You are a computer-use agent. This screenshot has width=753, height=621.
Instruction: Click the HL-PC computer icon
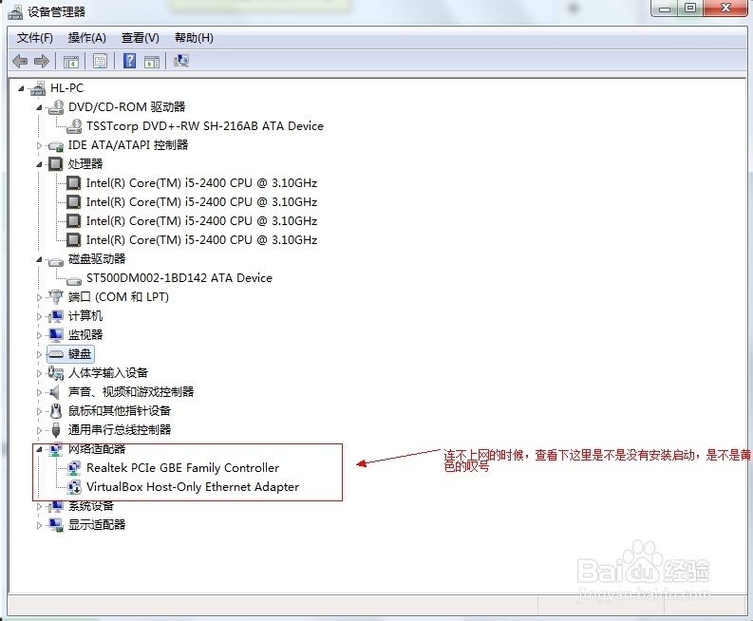point(38,88)
